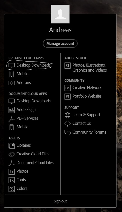Click the Manage account button

(60, 44)
